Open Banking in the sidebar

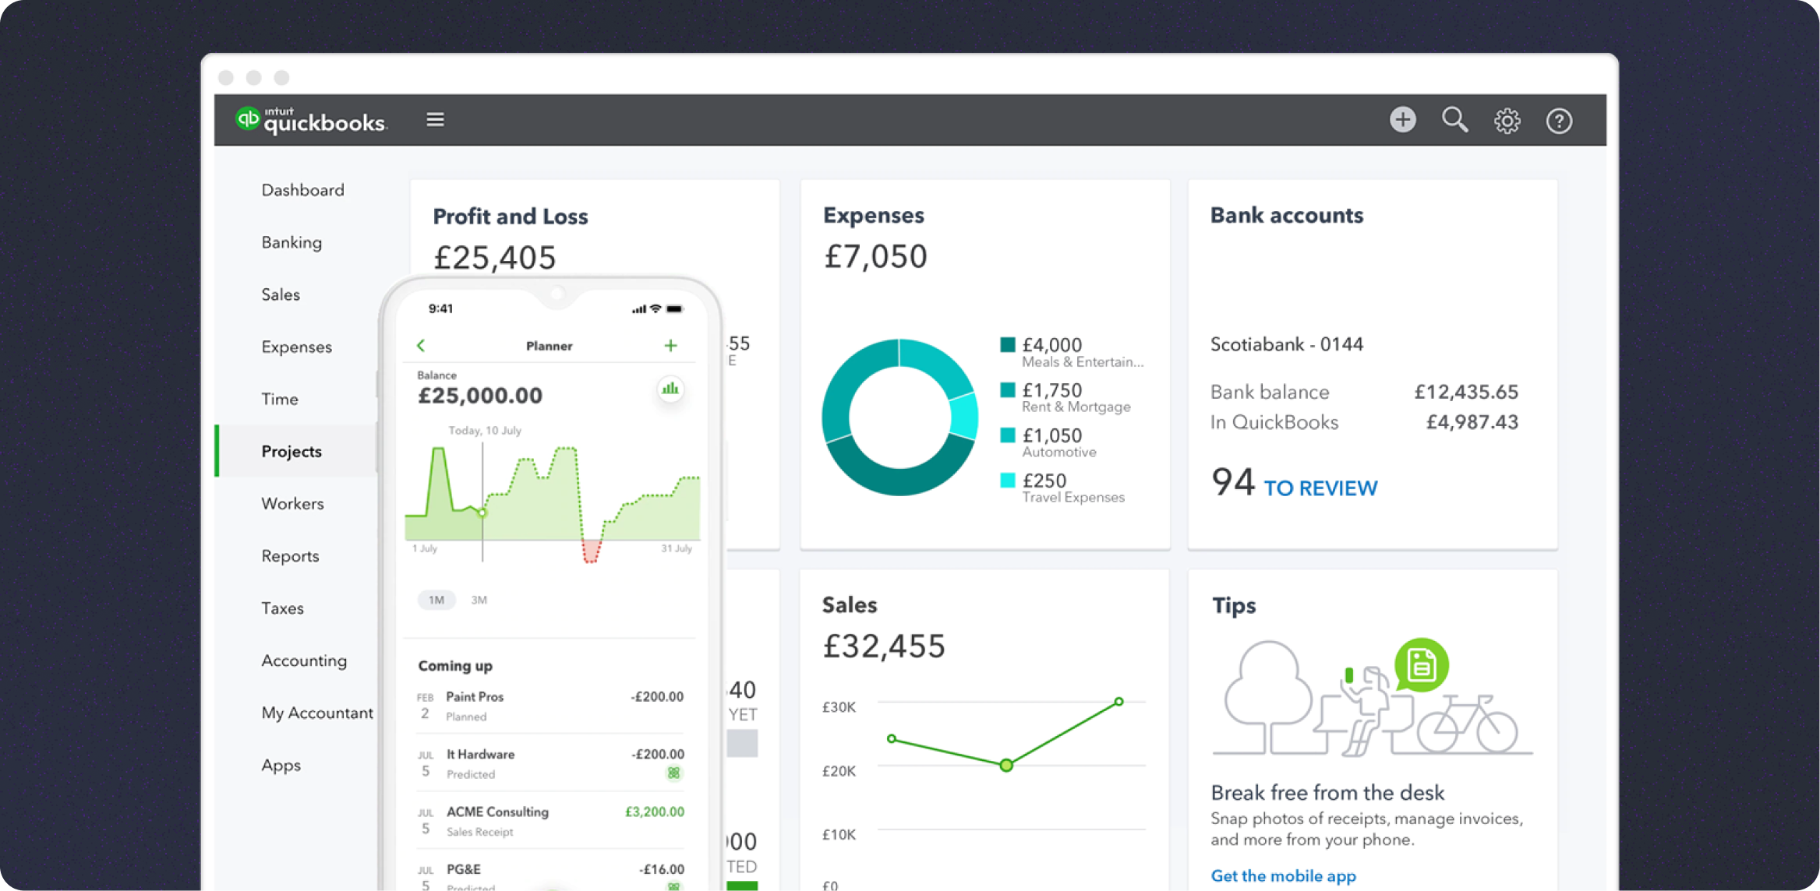[292, 242]
